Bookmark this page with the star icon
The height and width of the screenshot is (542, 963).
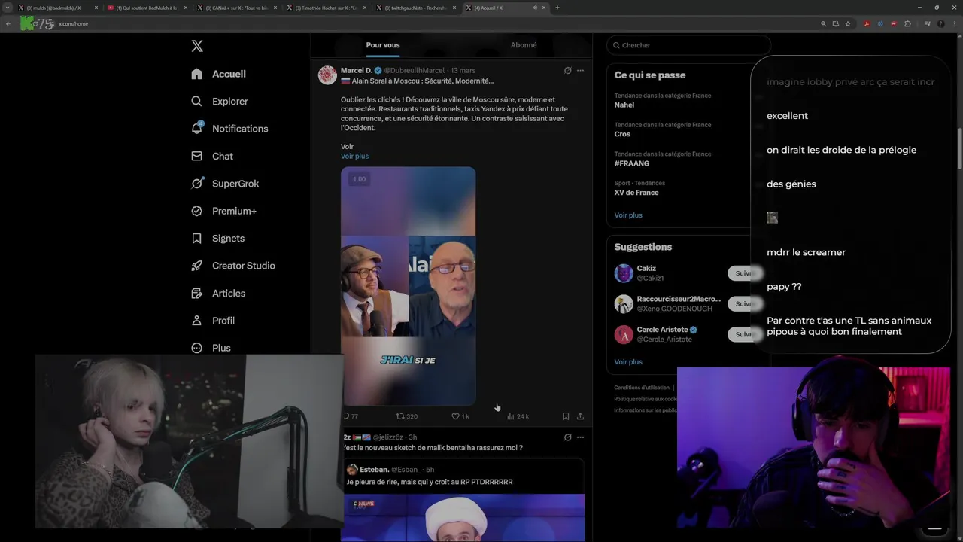coord(848,23)
